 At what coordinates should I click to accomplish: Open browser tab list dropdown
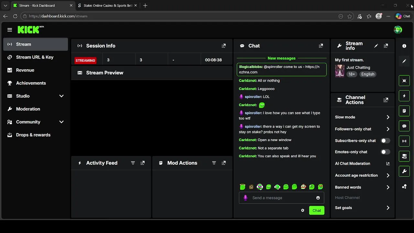[5, 6]
